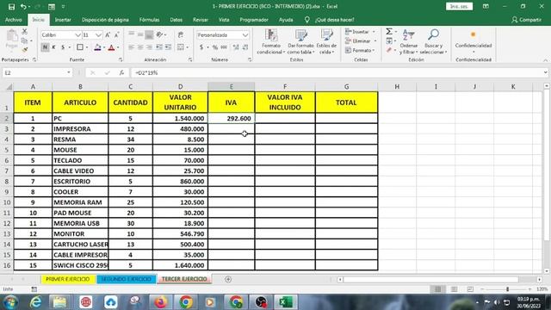551x310 pixels.
Task: Click the ¿Qué desea hacer? search box
Action: (x=334, y=20)
